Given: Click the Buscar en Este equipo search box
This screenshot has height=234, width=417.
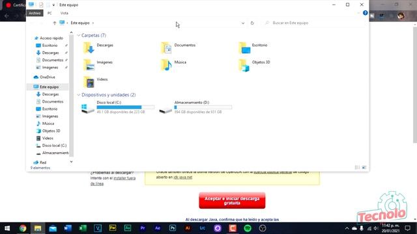Looking at the screenshot, I should pos(314,23).
